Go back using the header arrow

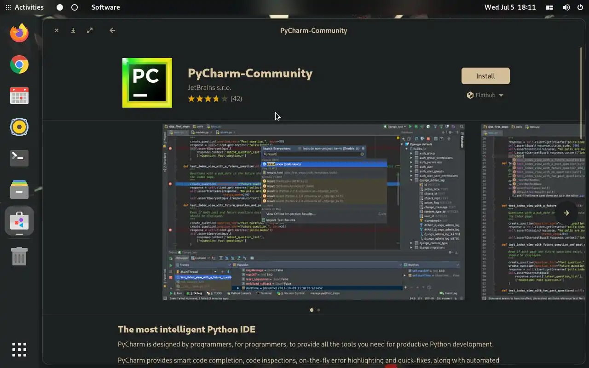[x=112, y=30]
